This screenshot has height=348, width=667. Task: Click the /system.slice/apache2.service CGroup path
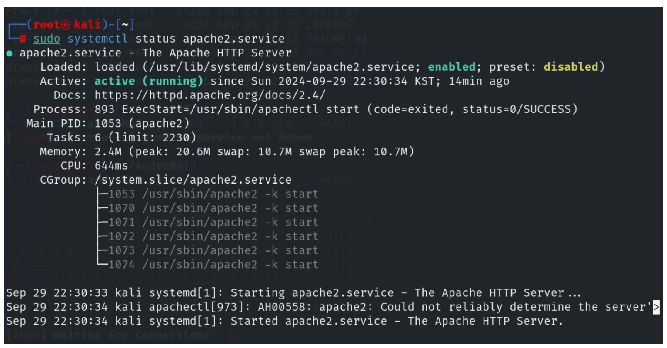coord(193,180)
